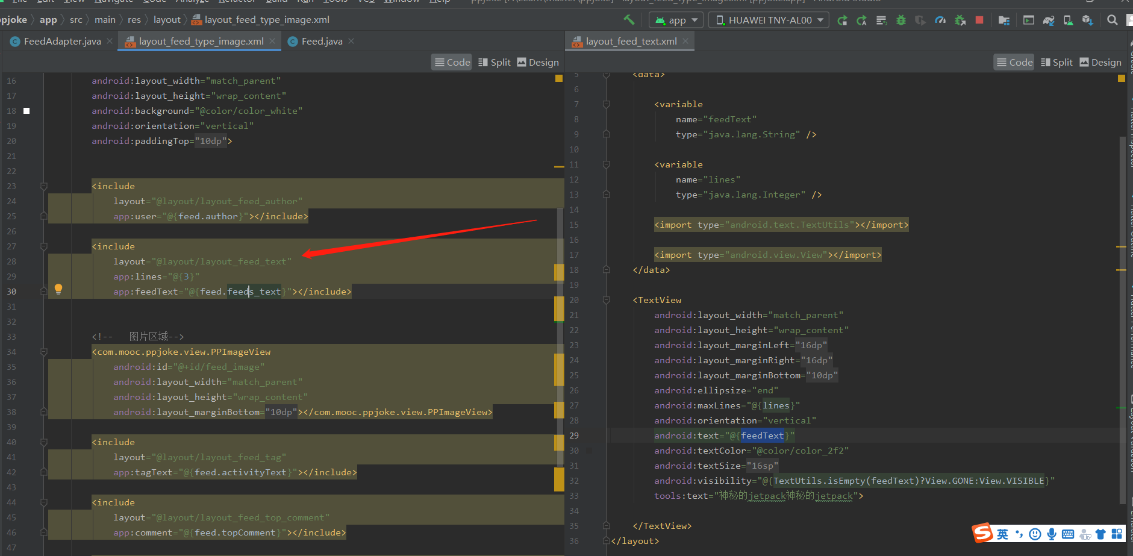Open the HUAWEI TNY-AL00 device dropdown
1133x556 pixels.
769,20
